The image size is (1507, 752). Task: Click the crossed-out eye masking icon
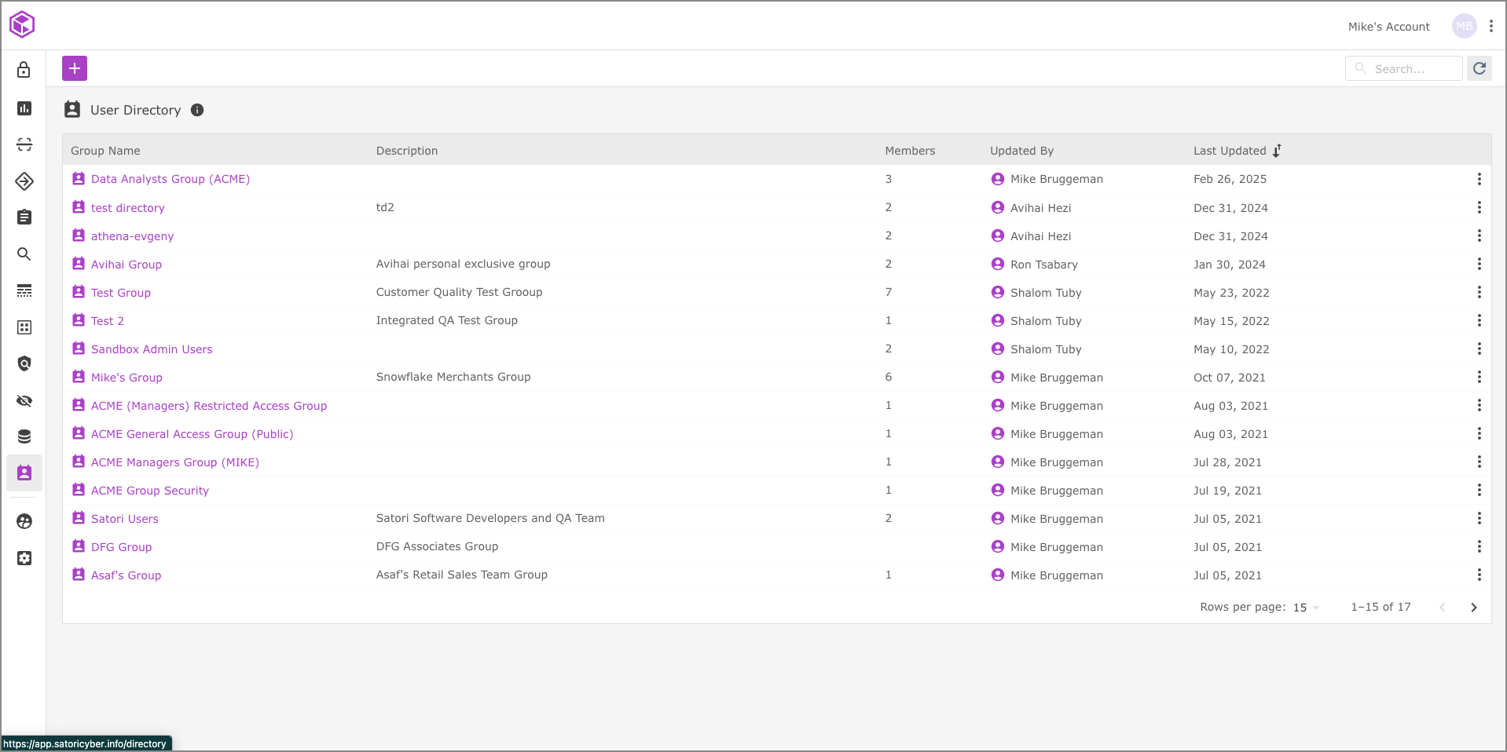[x=24, y=401]
